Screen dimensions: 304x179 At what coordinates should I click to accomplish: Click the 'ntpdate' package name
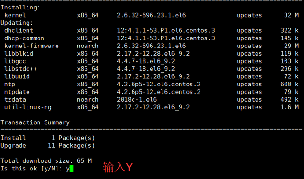(x=17, y=92)
